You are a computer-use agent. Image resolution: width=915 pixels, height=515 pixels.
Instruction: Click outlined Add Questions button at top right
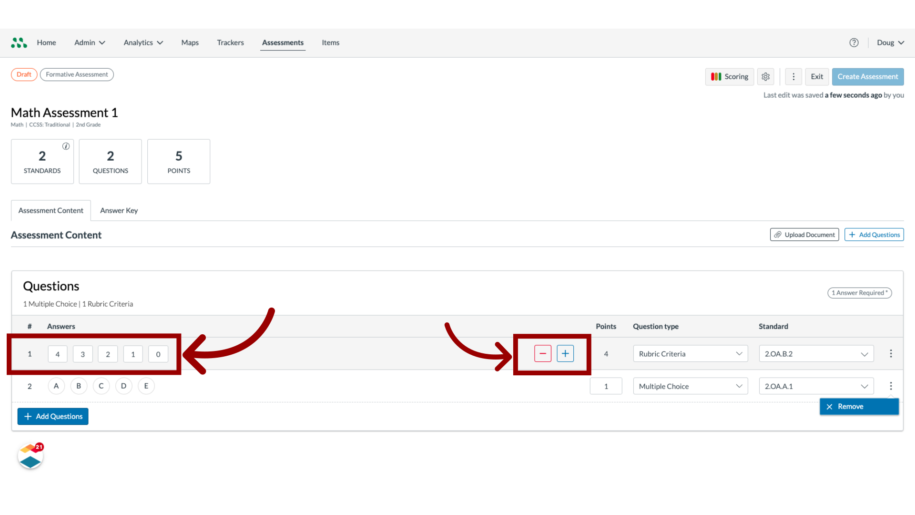874,235
